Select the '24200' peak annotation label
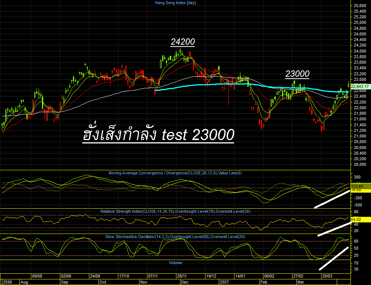The image size is (371, 285). (x=183, y=42)
